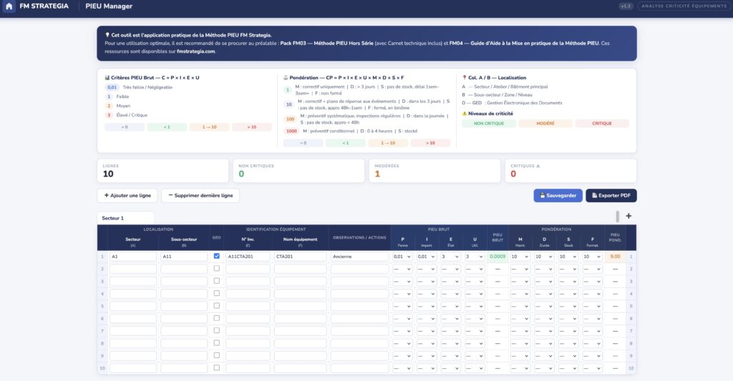Add a new sector with plus icon
Image resolution: width=733 pixels, height=381 pixels.
click(628, 216)
